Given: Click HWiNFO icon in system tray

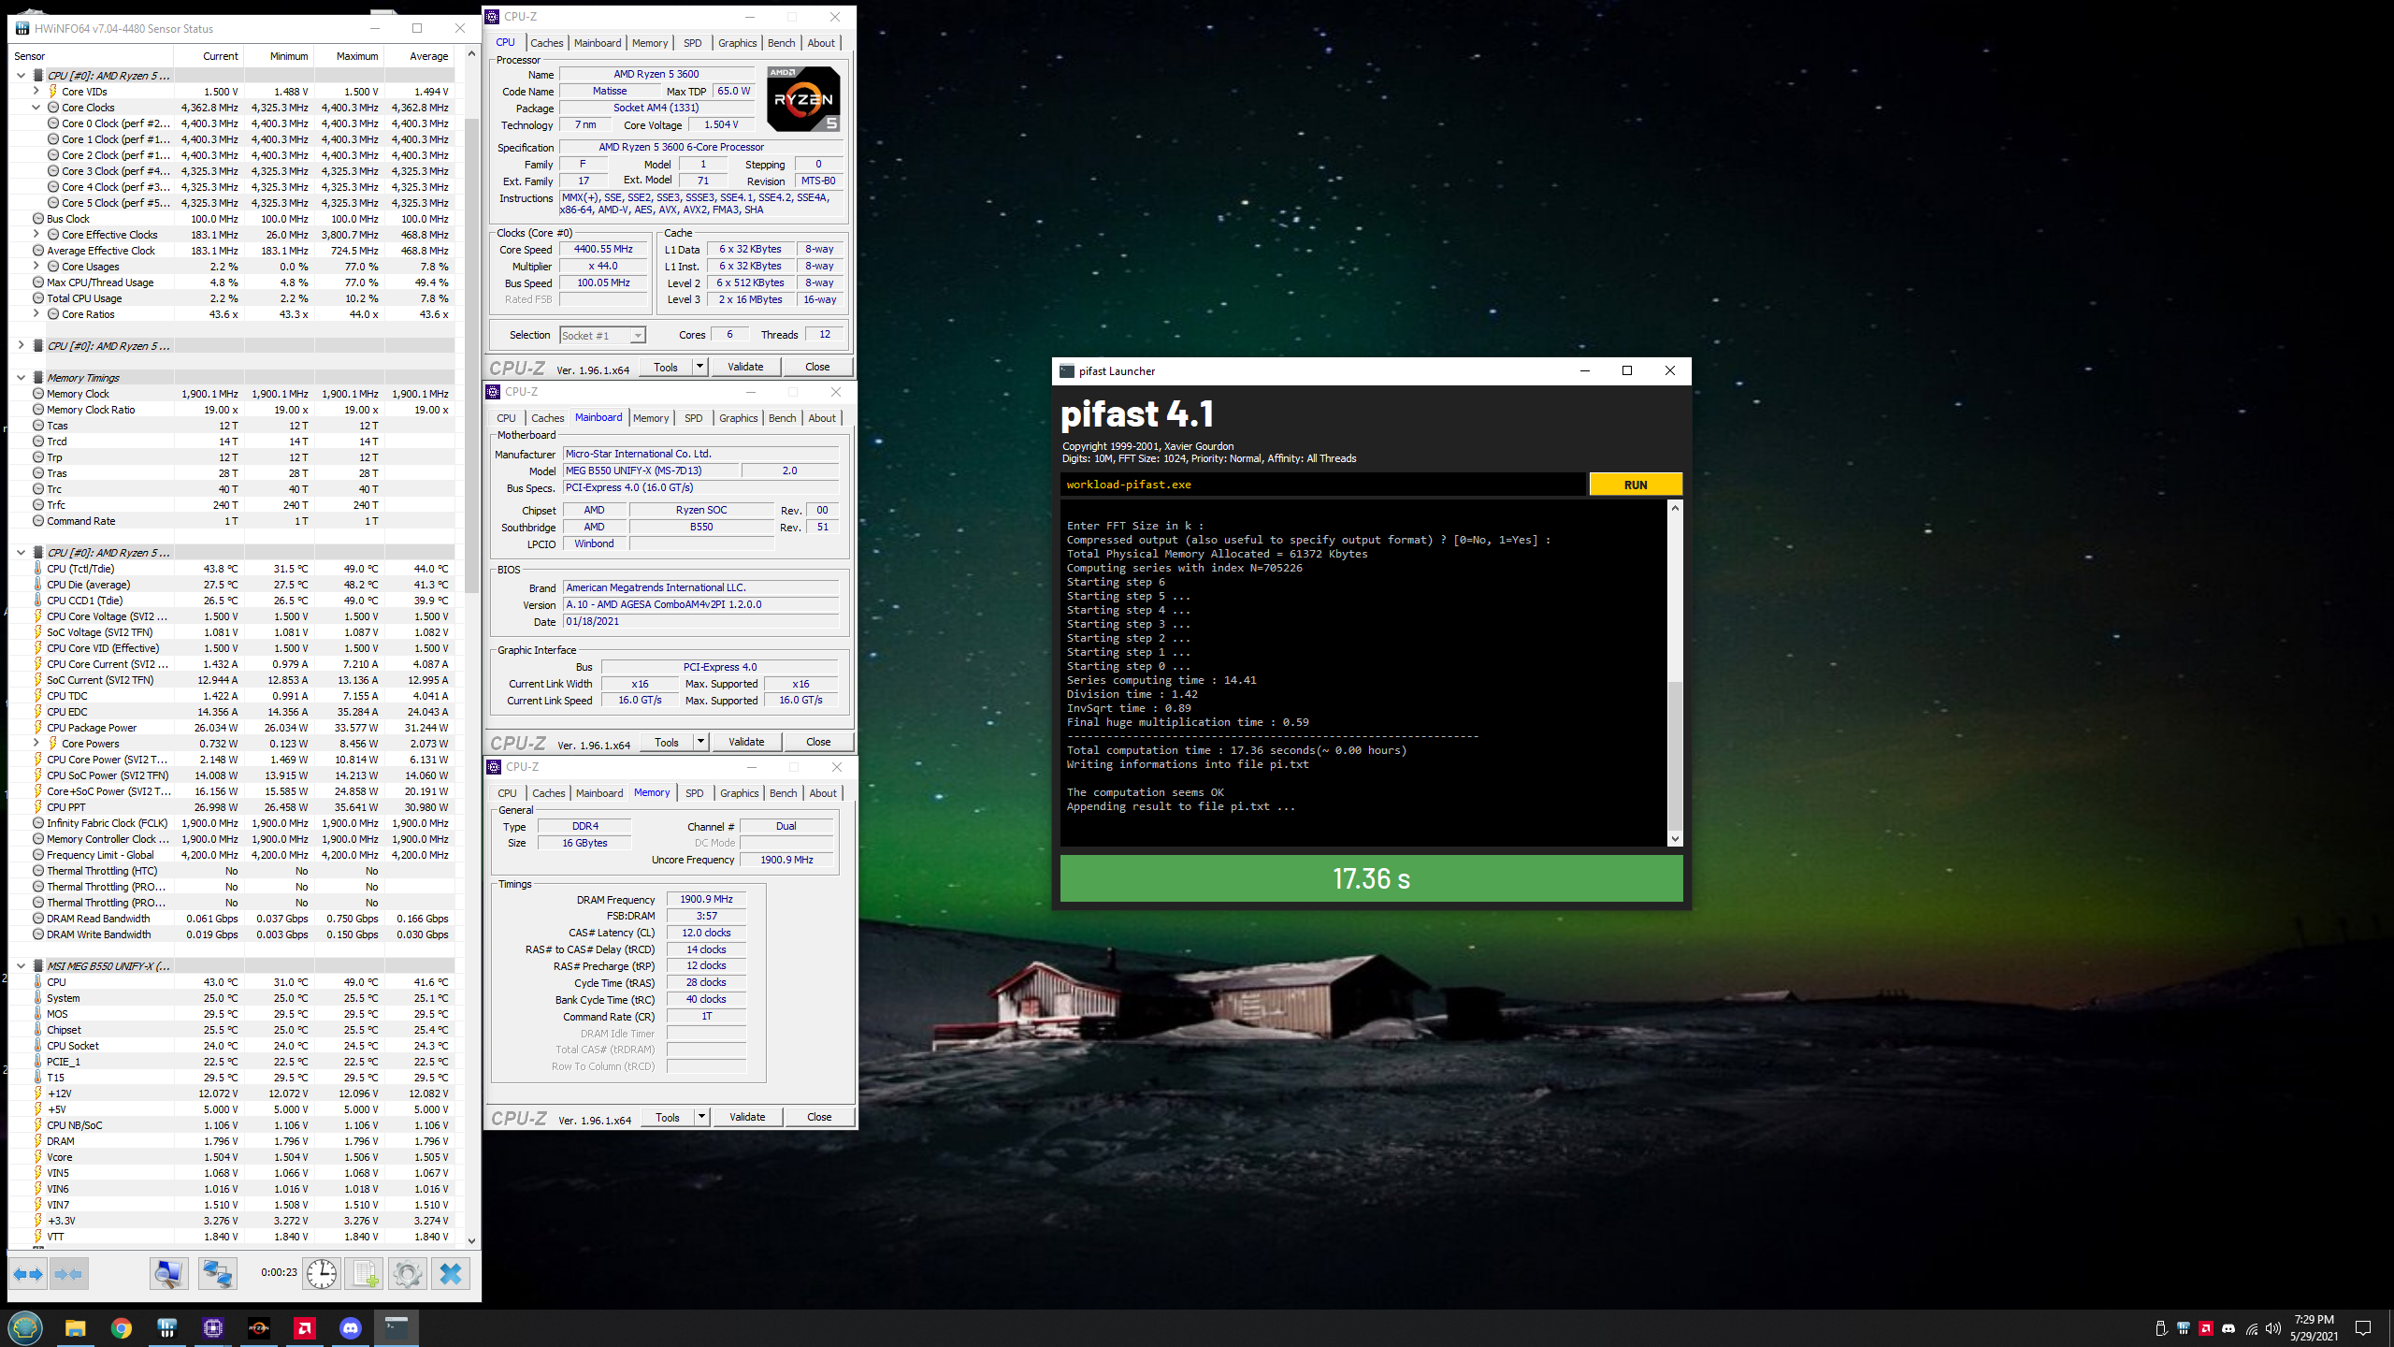Looking at the screenshot, I should (x=2184, y=1328).
